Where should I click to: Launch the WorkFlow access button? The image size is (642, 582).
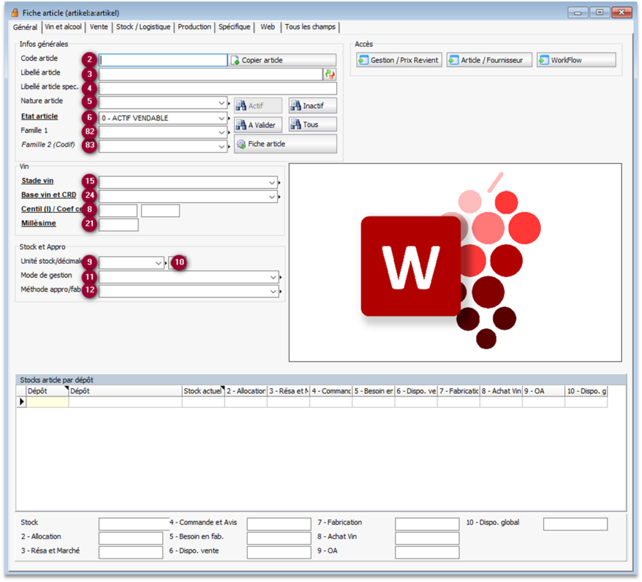click(x=576, y=60)
